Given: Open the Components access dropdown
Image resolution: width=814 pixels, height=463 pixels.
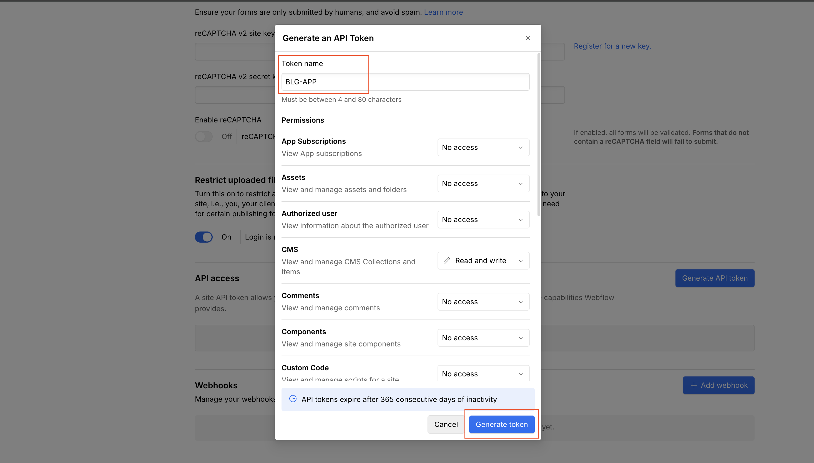Looking at the screenshot, I should point(483,337).
